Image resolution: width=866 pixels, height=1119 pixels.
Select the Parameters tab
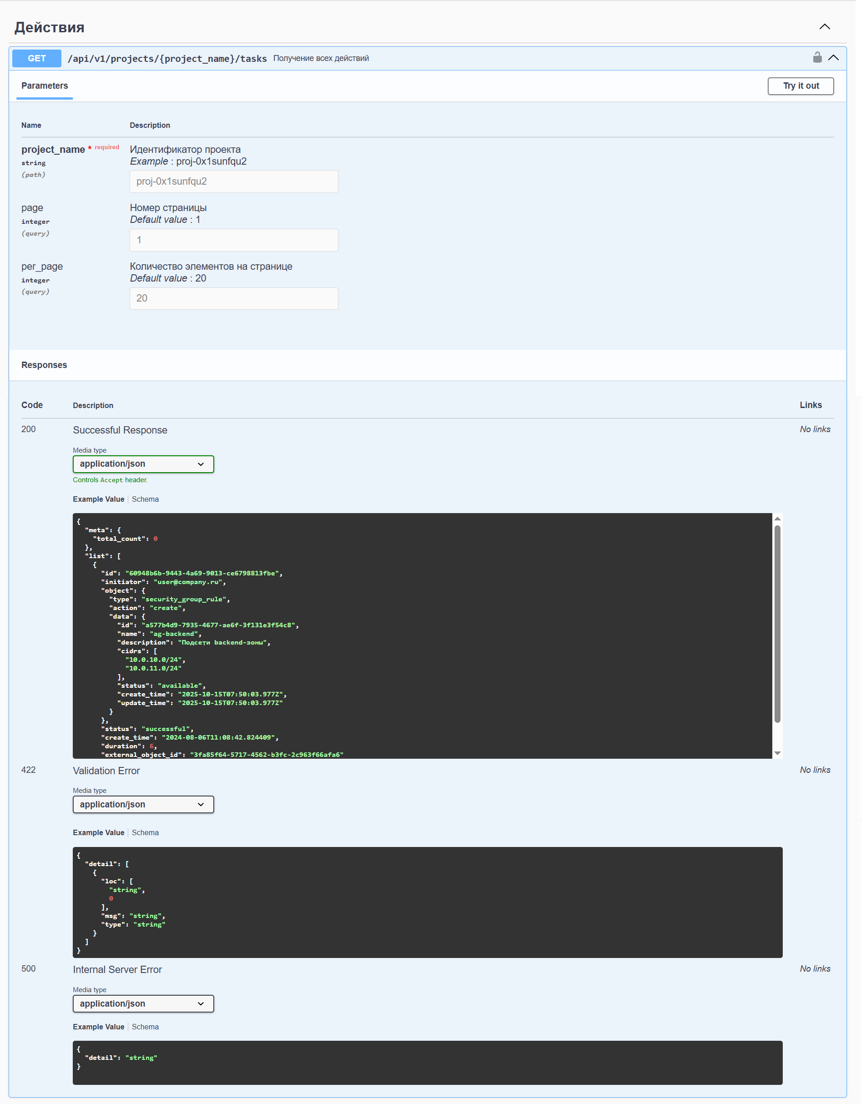[x=45, y=86]
